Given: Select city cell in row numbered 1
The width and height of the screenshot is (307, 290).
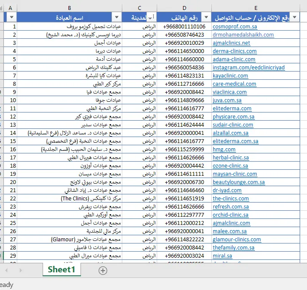Looking at the screenshot, I should [140, 27].
